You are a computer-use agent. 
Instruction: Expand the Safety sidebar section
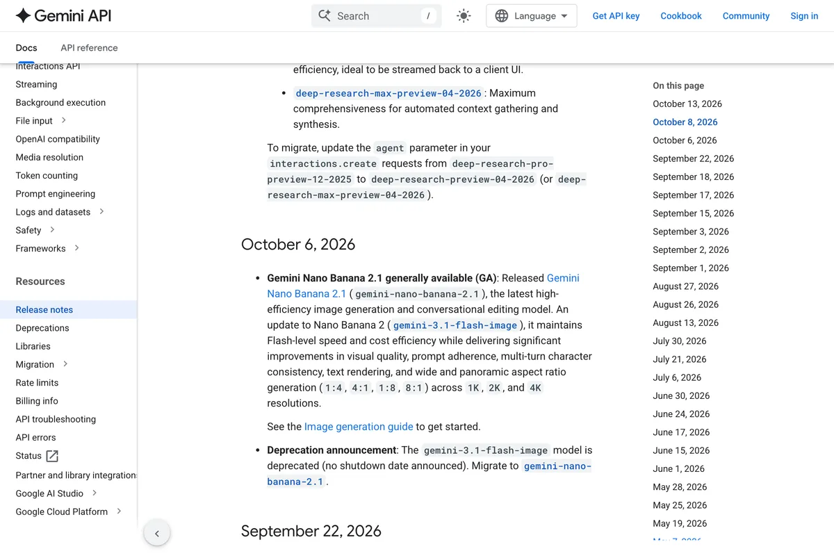click(x=52, y=229)
